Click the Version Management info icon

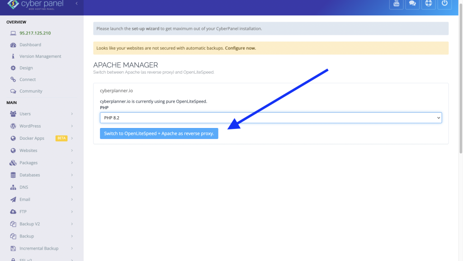[13, 56]
